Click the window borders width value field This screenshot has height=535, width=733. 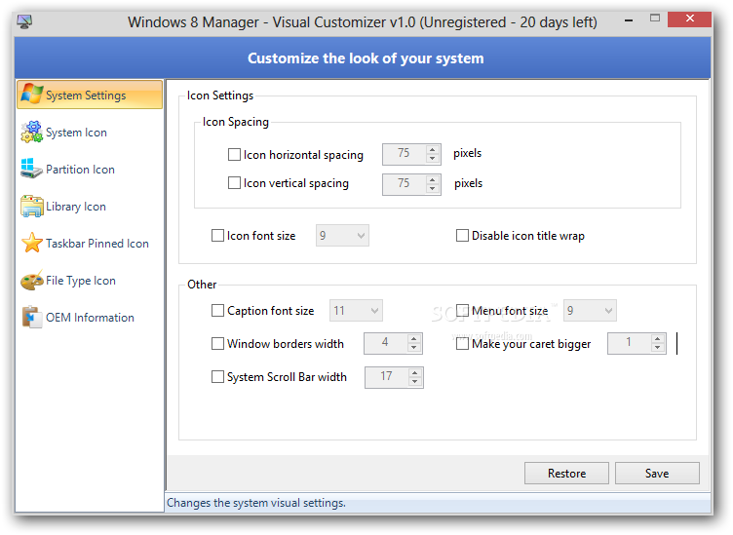[x=386, y=342]
